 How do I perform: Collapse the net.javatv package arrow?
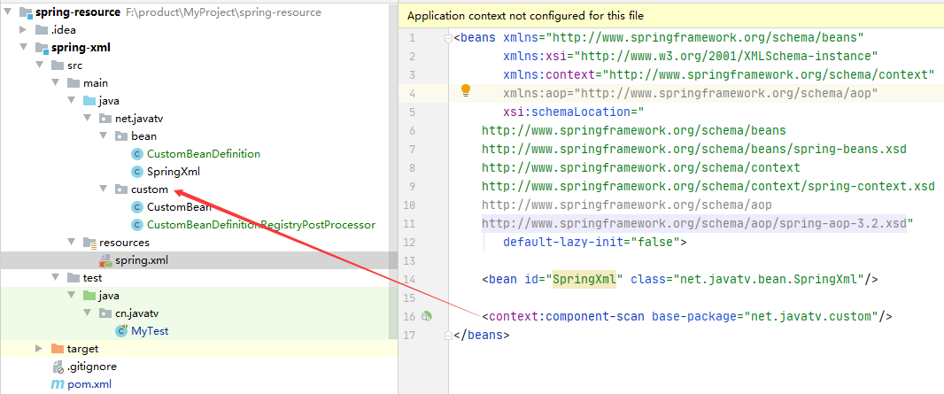(88, 119)
